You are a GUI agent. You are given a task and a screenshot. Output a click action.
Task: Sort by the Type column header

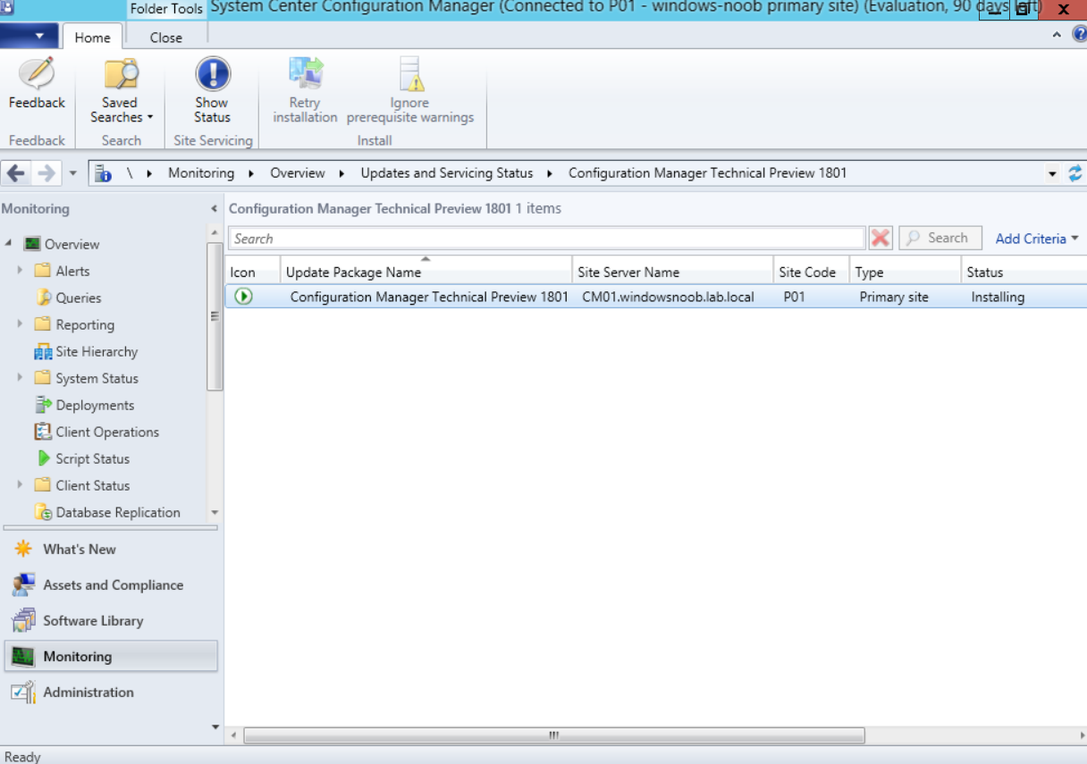coord(905,272)
